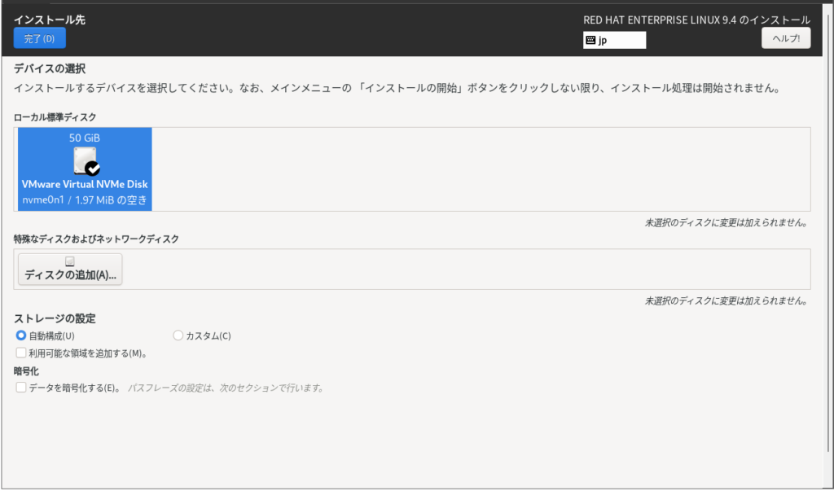Click small icon above ディスクの追加 label
The height and width of the screenshot is (491, 834).
pyautogui.click(x=70, y=261)
